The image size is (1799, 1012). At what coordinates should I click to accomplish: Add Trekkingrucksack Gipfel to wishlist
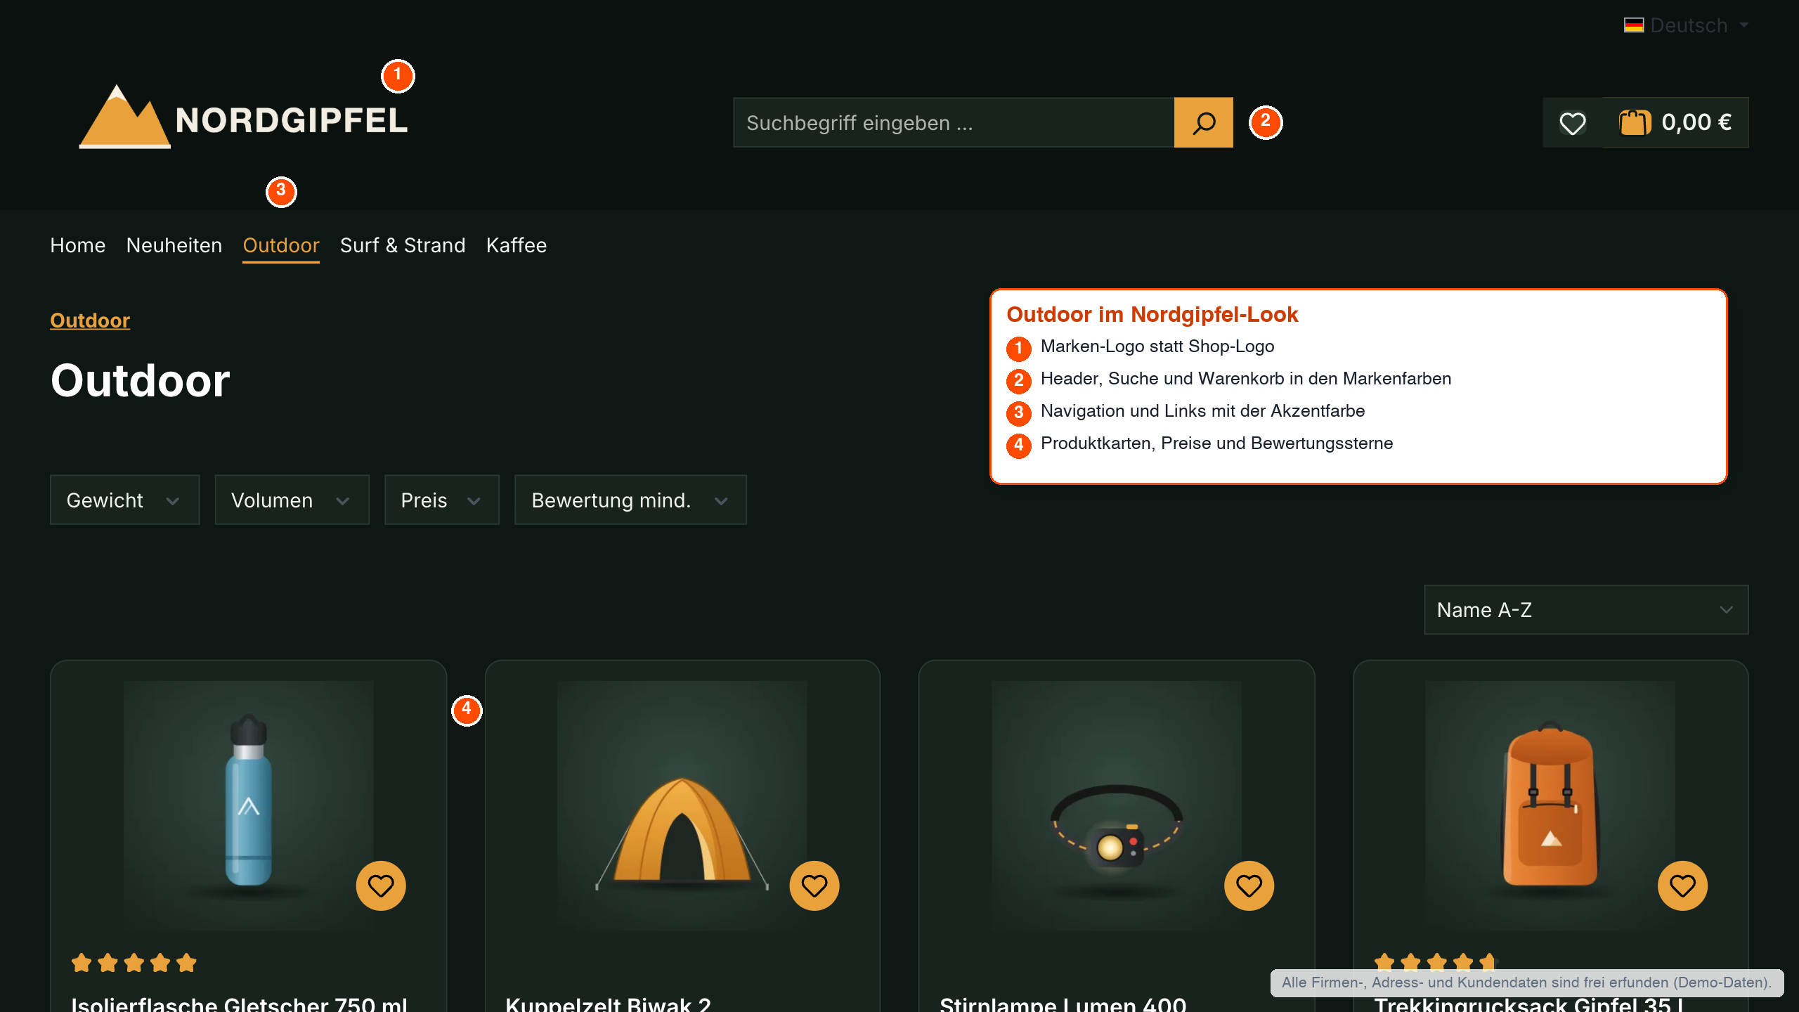pyautogui.click(x=1682, y=885)
